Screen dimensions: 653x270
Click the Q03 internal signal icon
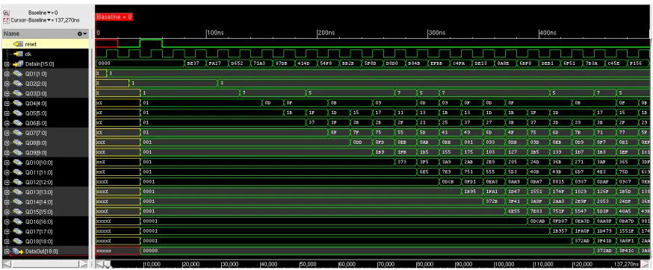click(x=17, y=94)
